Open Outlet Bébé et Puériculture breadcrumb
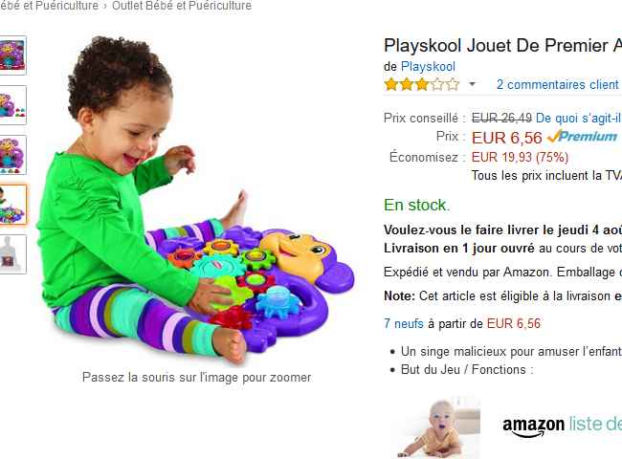622x459 pixels. pos(182,6)
